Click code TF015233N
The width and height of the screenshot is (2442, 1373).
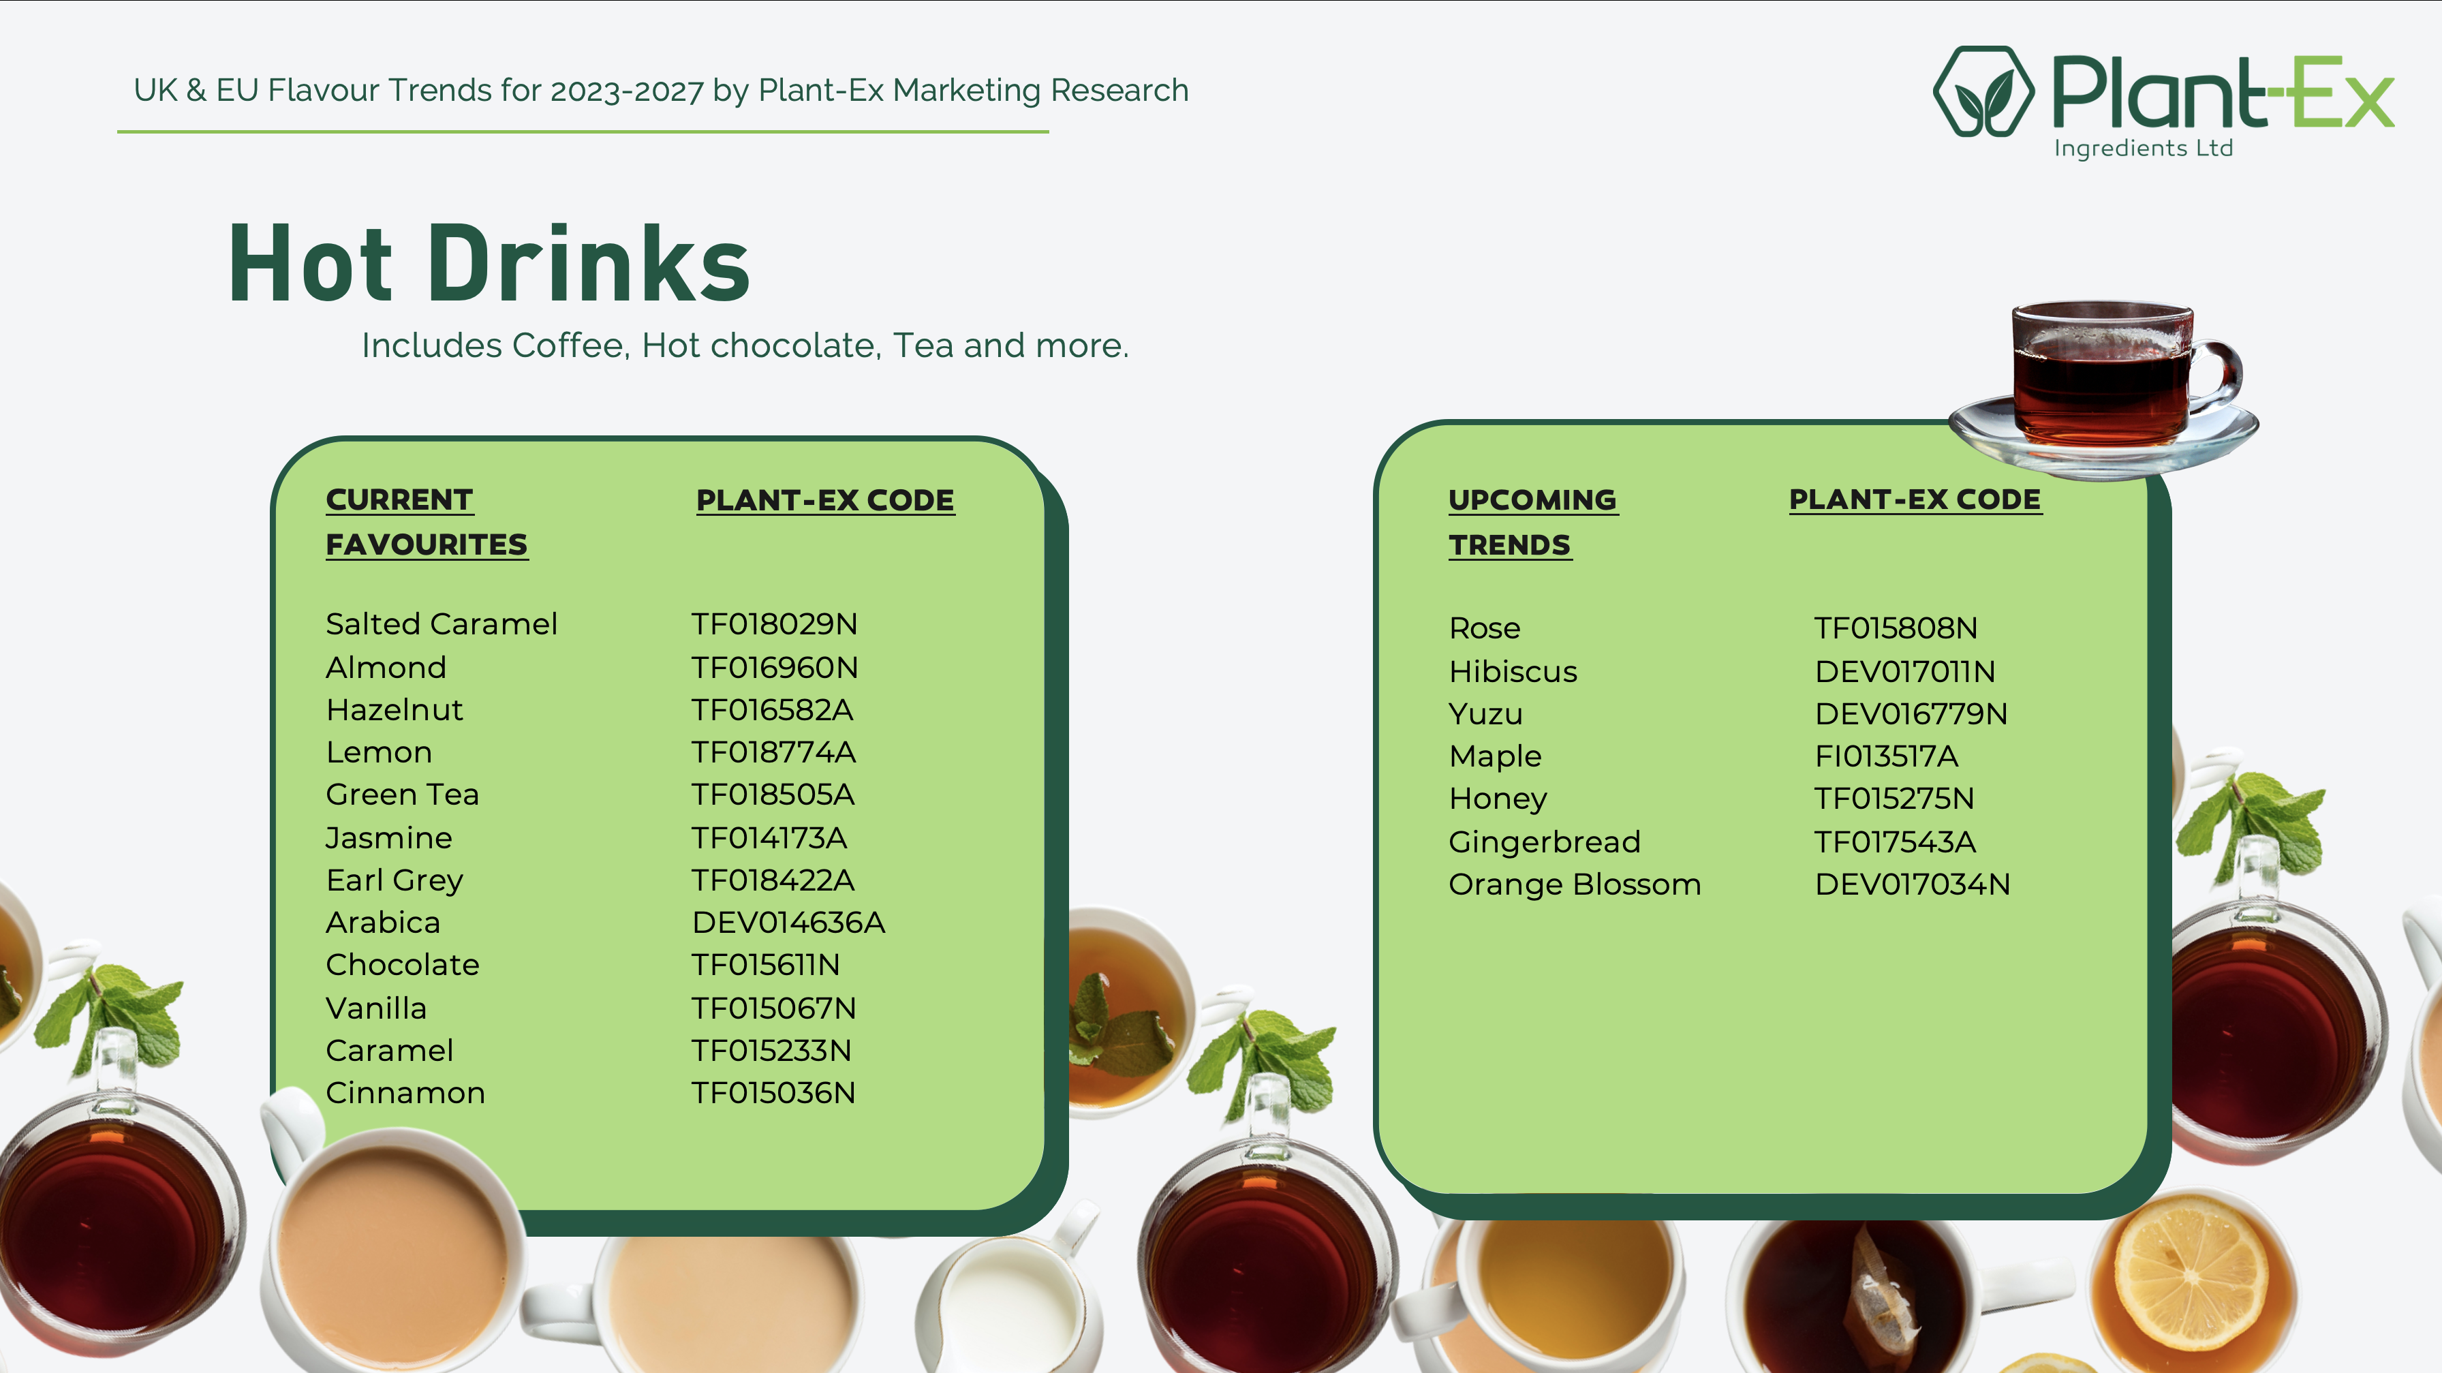(x=772, y=1051)
